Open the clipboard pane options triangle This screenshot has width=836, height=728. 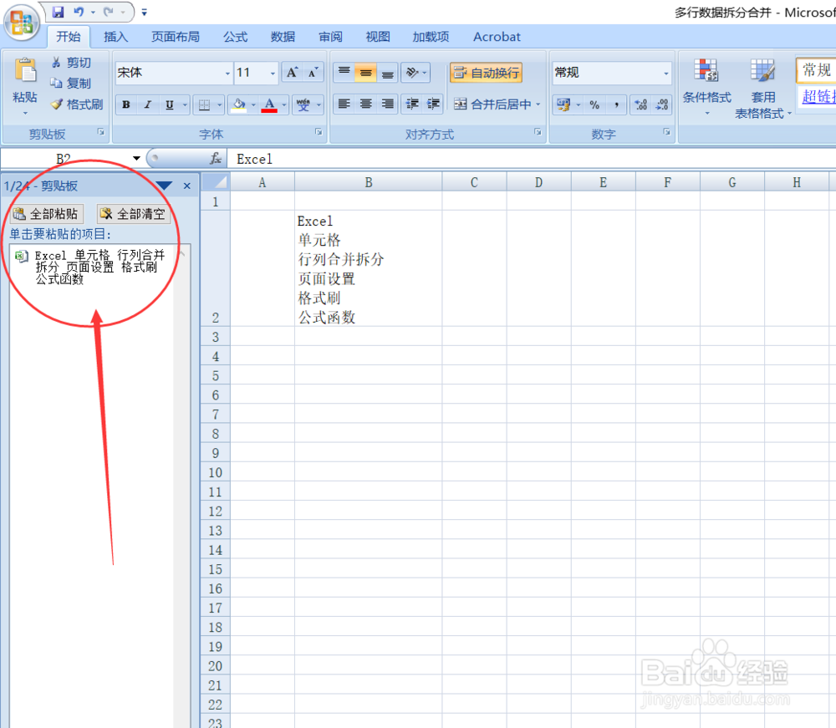[x=164, y=186]
